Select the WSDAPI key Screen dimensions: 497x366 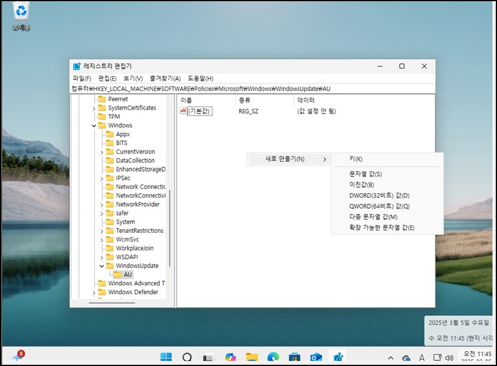point(127,257)
